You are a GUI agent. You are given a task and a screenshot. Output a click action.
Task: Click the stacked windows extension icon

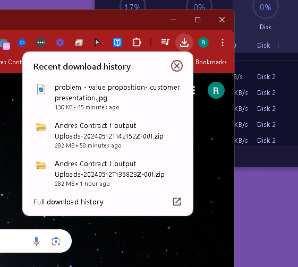[79, 42]
